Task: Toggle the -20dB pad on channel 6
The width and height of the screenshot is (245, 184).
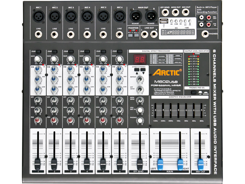Action: tap(120, 51)
